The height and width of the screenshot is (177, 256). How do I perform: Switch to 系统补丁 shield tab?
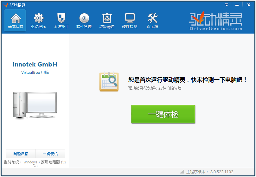click(x=61, y=20)
